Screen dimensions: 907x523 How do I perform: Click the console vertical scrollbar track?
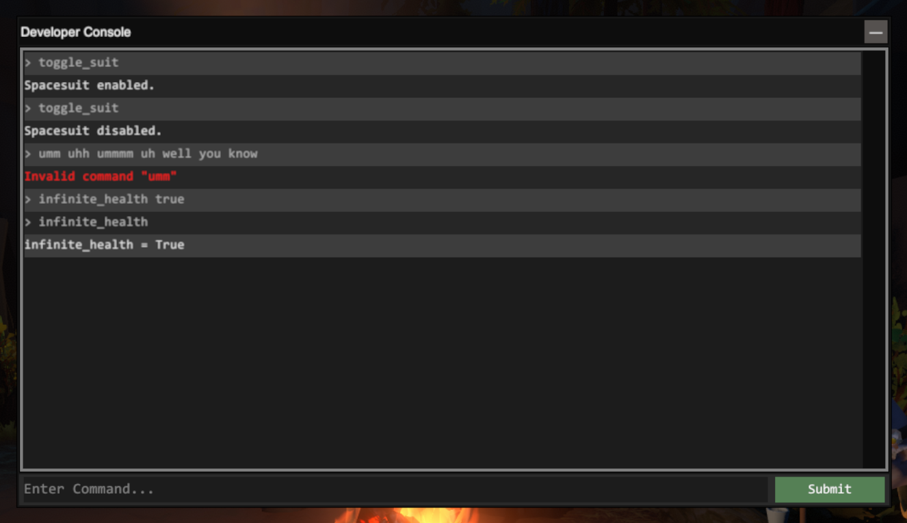(872, 259)
